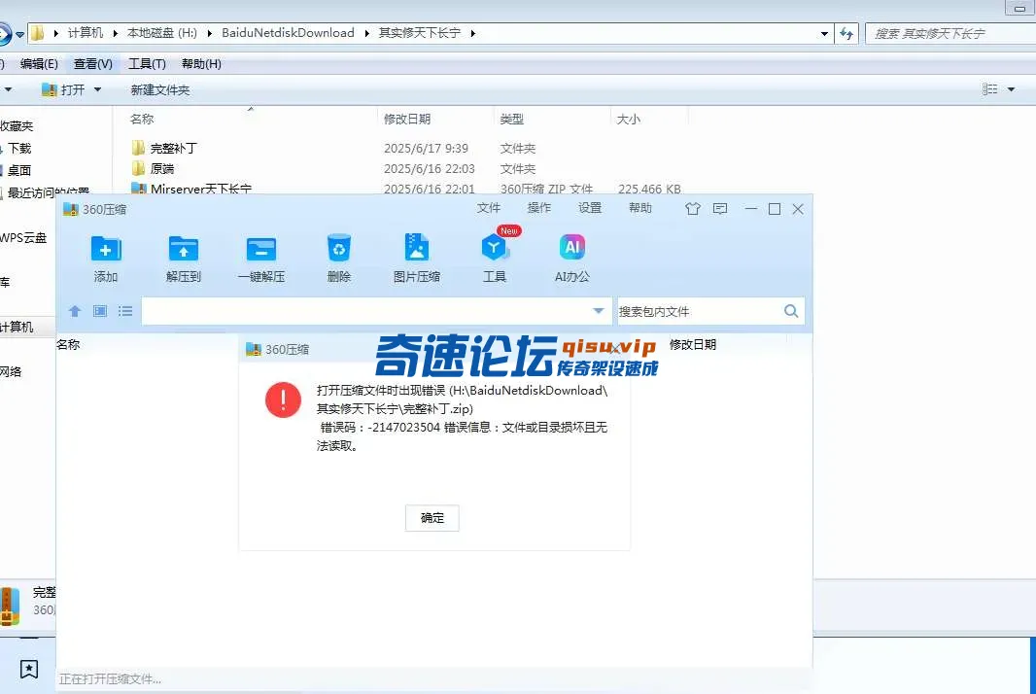The width and height of the screenshot is (1036, 694).
Task: Expand the 360压缩 path dropdown arrow
Action: click(x=598, y=311)
